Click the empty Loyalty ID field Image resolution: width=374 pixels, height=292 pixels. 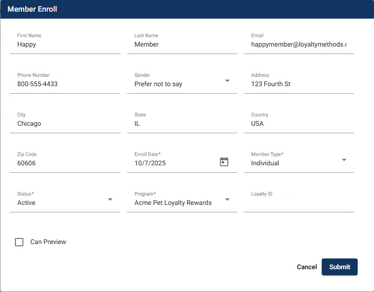click(x=298, y=203)
